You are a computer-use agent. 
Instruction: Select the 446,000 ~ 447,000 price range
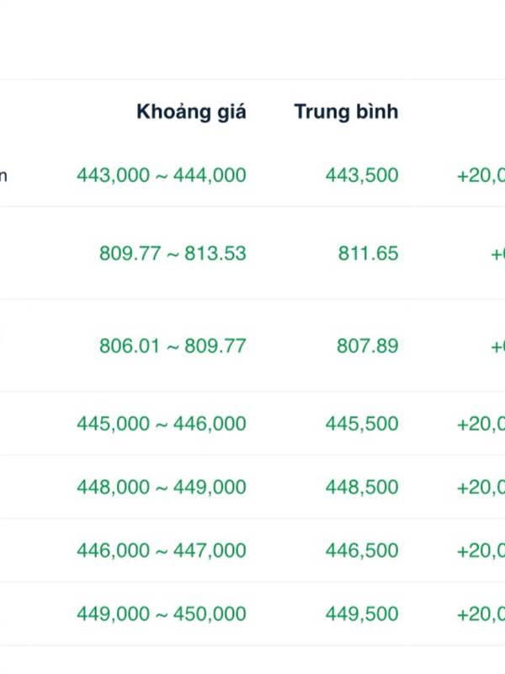click(x=162, y=551)
